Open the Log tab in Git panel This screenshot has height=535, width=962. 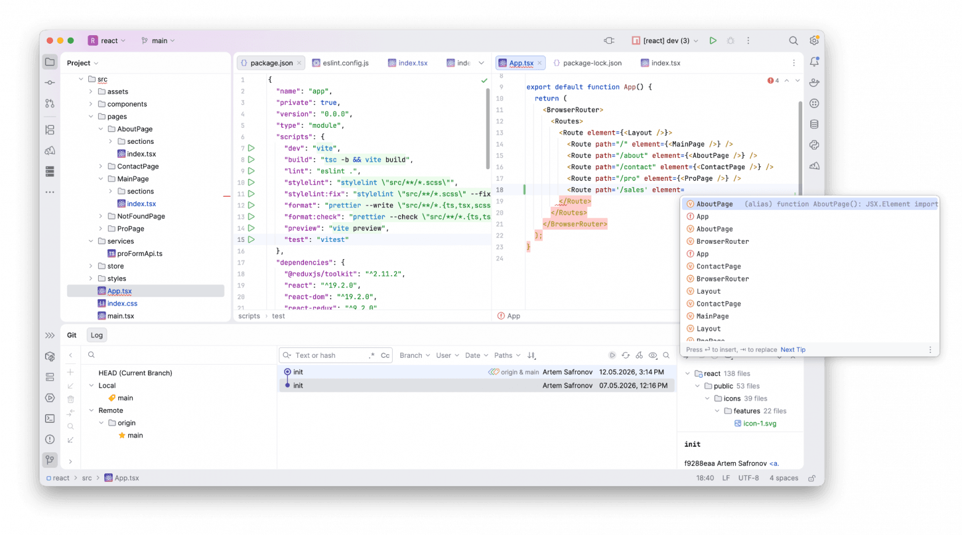coord(97,335)
